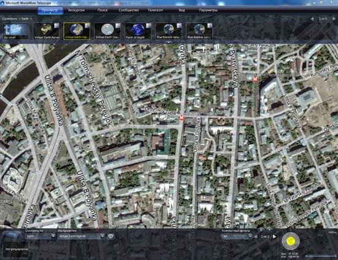
Task: Go to next collection page arrow at top
Action: pos(334,19)
